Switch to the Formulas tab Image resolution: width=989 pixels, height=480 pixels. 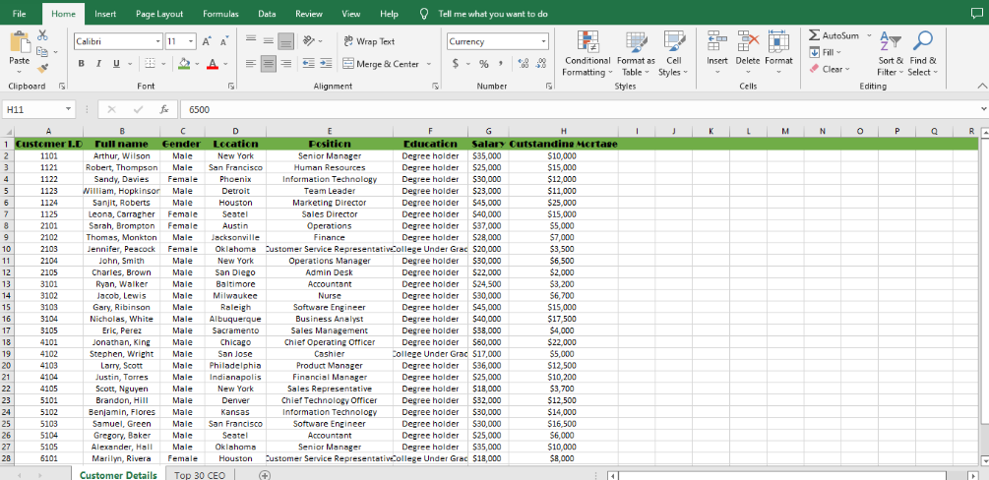220,13
